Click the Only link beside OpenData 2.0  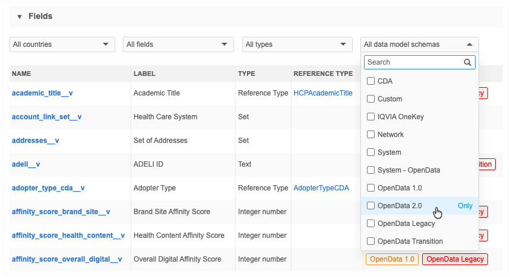pyautogui.click(x=465, y=206)
